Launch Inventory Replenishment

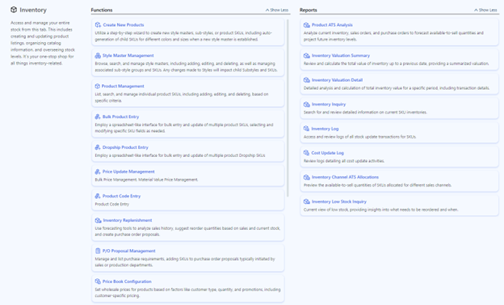coord(128,220)
